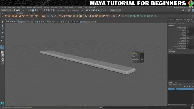Click the Offset value field in Channel Box

pos(190,31)
